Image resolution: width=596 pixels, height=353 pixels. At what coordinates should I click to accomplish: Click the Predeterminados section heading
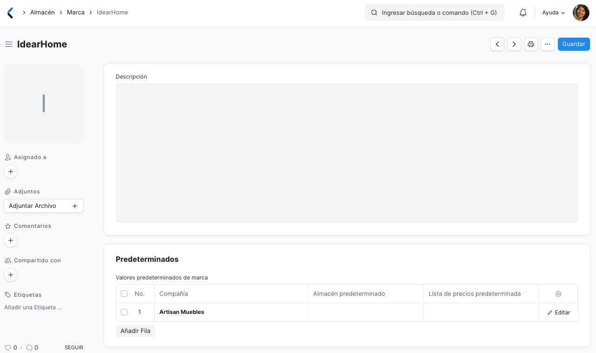pos(147,259)
